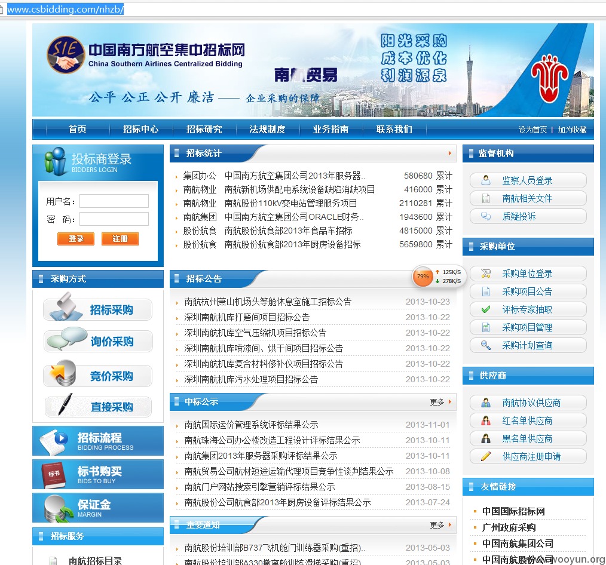Open 南航贸易公司航材短途运输代理项目竞争性谈判结果公示
Screen dimensions: 606x565
pos(289,471)
